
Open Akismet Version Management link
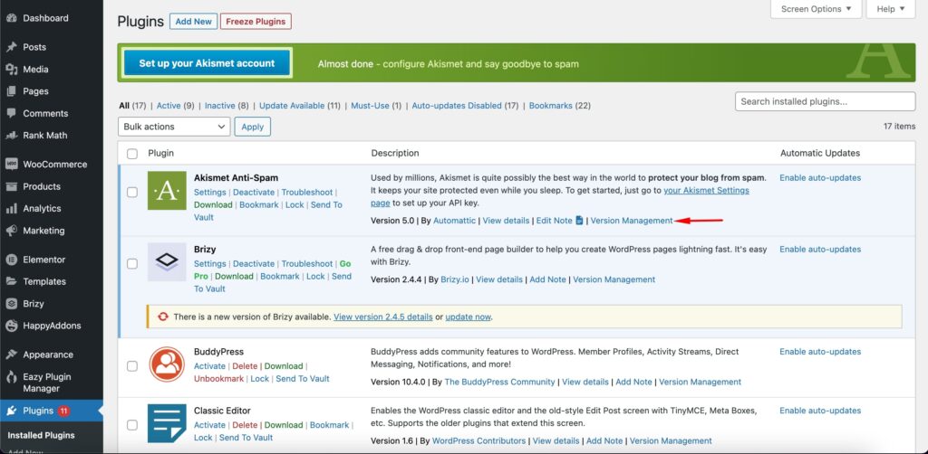[632, 220]
